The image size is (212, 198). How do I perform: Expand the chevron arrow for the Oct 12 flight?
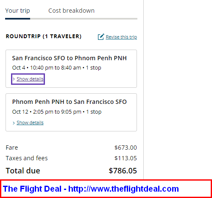(x=14, y=123)
